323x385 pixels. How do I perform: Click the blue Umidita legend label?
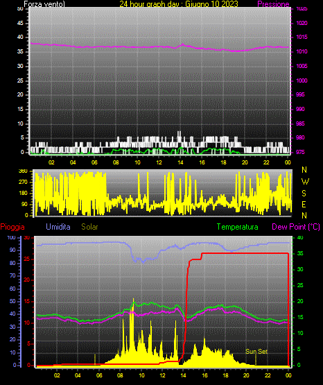click(x=58, y=227)
